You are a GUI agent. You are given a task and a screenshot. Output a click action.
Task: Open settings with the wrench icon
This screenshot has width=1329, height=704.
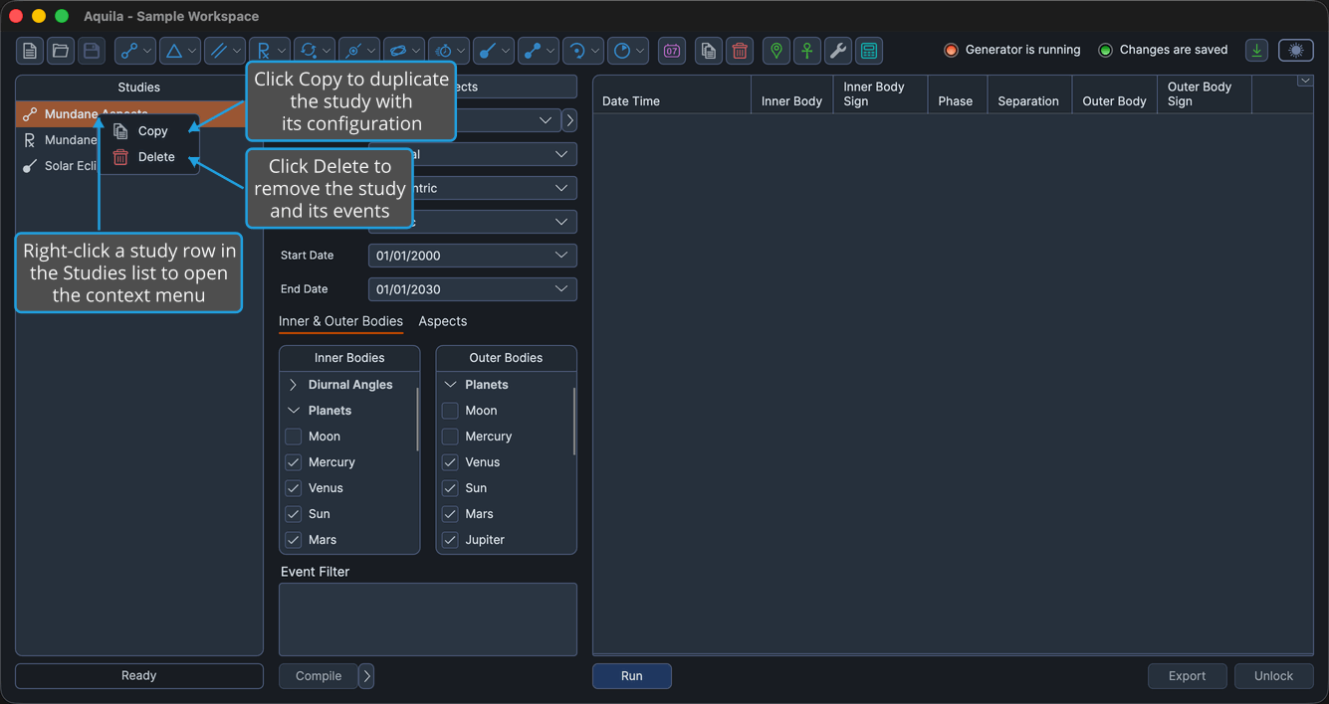tap(838, 51)
